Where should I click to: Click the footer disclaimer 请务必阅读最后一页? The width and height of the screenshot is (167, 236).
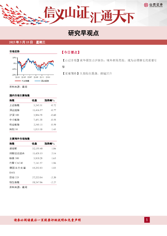[x=47, y=220]
